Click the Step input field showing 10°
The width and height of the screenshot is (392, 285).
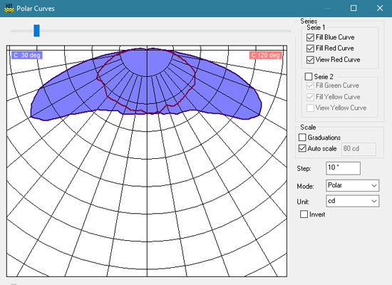coord(343,168)
